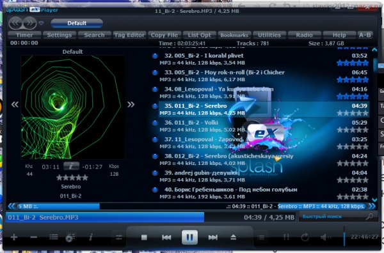Select track 35. 011_Bi-2 - Serebro
The image size is (384, 253).
coord(263,109)
